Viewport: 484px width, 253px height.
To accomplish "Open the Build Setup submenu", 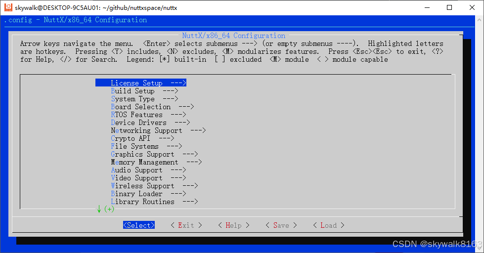I will pyautogui.click(x=144, y=91).
